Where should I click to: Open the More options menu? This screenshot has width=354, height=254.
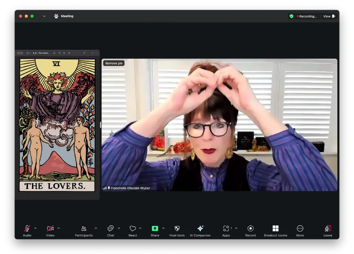(x=300, y=228)
